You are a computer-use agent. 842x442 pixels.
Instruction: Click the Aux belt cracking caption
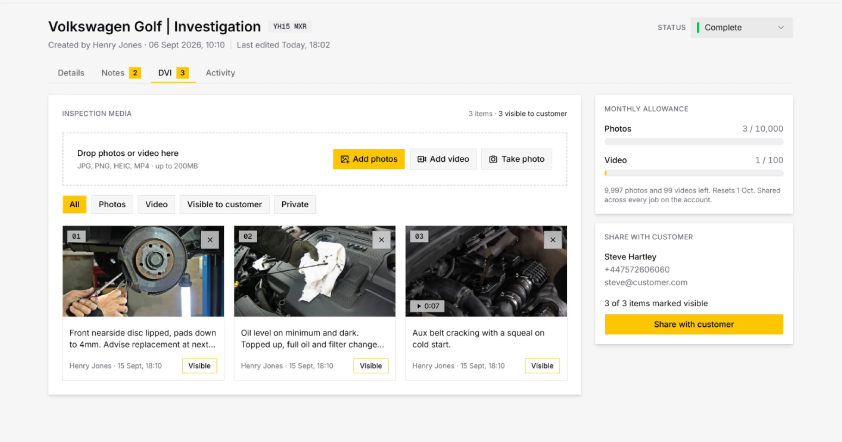click(x=478, y=338)
